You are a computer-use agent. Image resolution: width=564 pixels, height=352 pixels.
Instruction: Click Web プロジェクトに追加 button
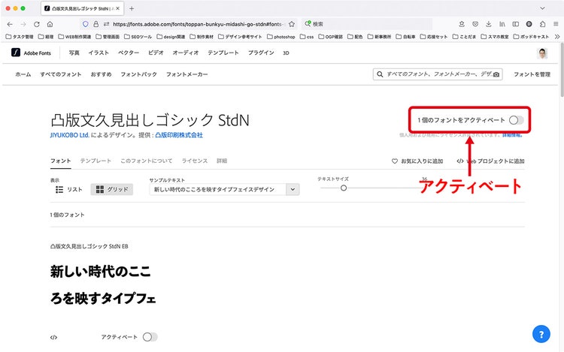coord(490,161)
